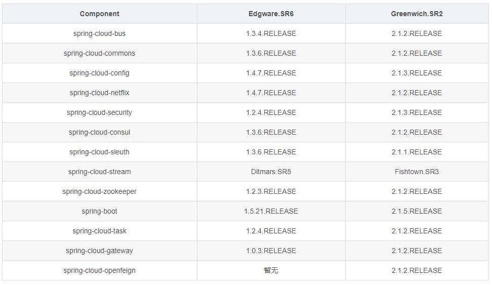492x285 pixels.
Task: Click the Edgware.SR6 column header
Action: (271, 14)
